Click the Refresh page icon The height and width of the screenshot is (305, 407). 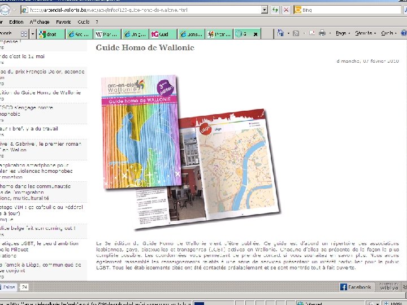tap(275, 10)
